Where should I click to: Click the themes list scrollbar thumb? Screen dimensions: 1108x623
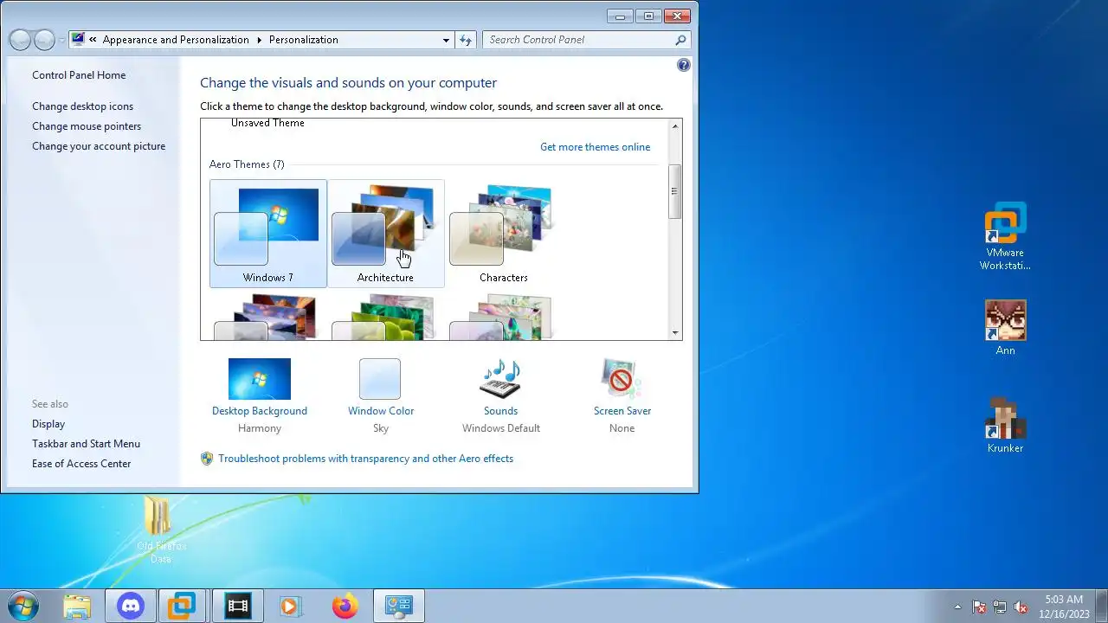point(675,190)
